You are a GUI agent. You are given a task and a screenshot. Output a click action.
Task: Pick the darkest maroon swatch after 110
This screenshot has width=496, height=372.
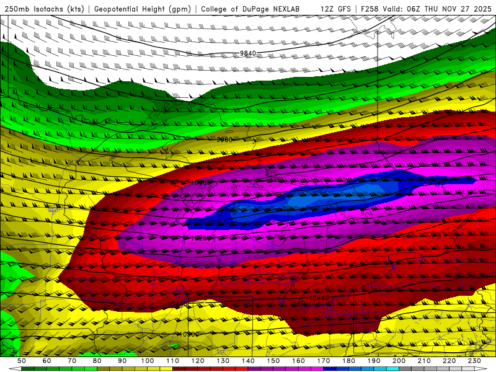pos(179,369)
